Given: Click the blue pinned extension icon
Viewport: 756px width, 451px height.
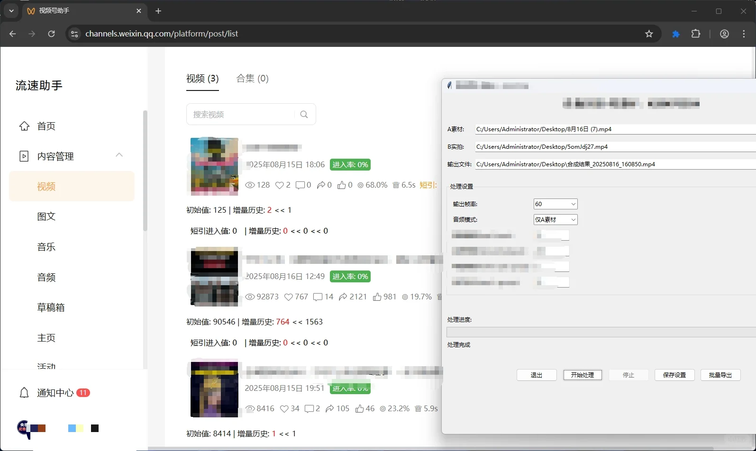Looking at the screenshot, I should (676, 34).
